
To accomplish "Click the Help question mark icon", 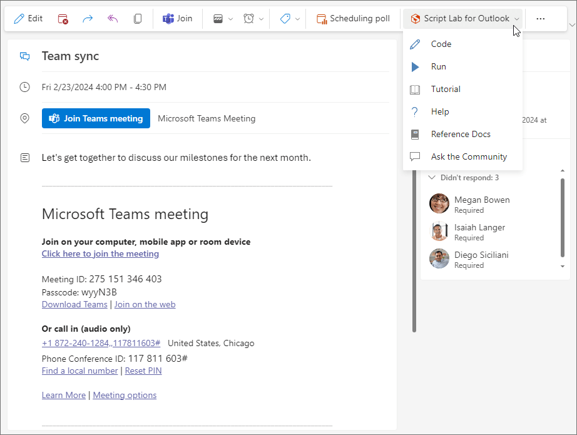I will [415, 112].
